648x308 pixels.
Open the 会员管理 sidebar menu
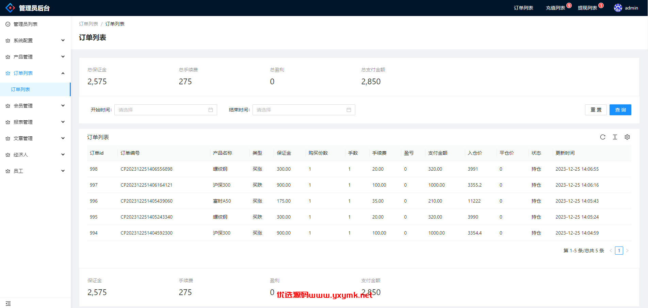(35, 106)
